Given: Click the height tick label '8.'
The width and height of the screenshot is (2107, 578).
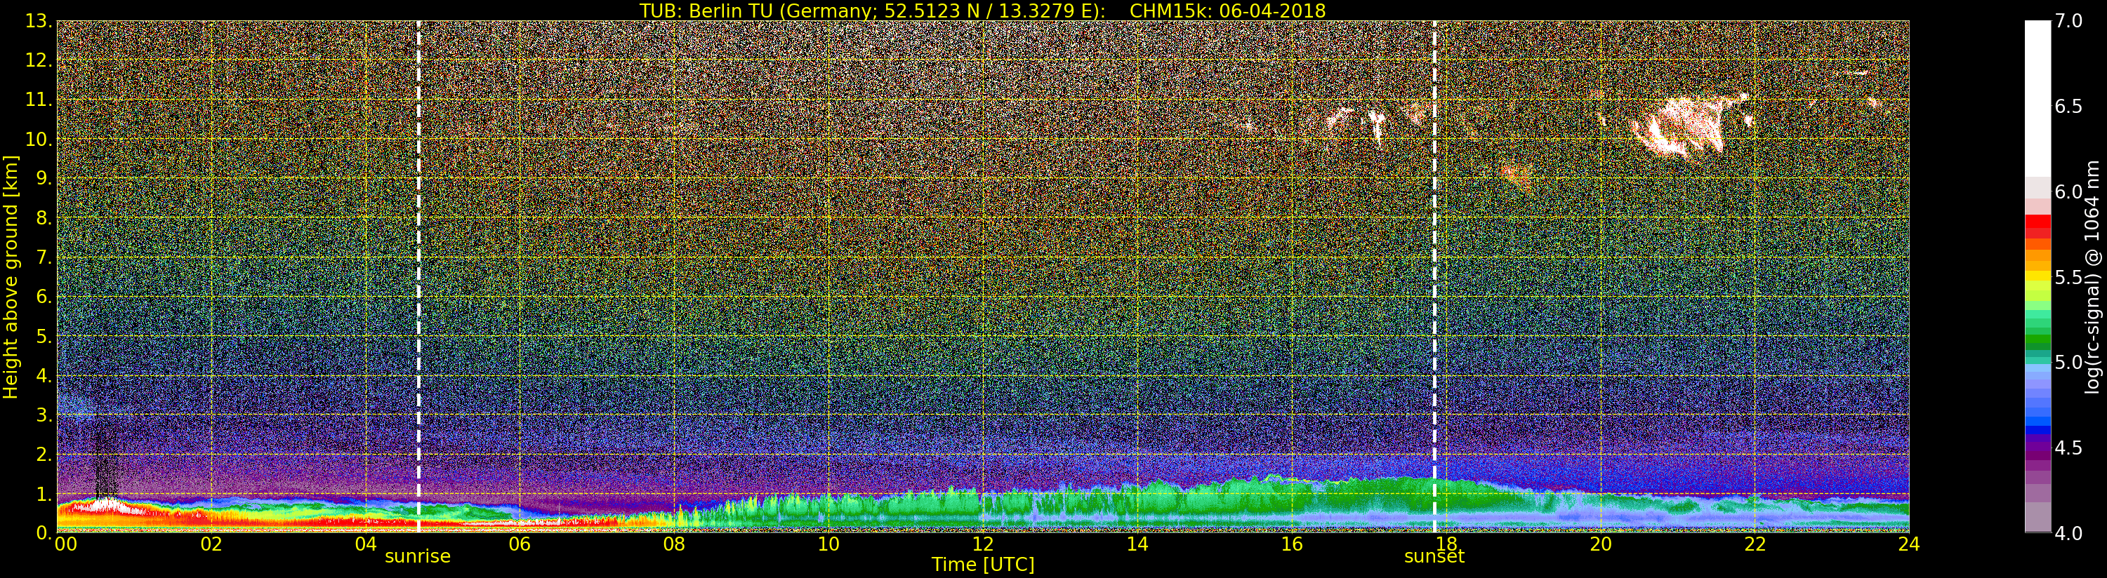Looking at the screenshot, I should (x=44, y=218).
